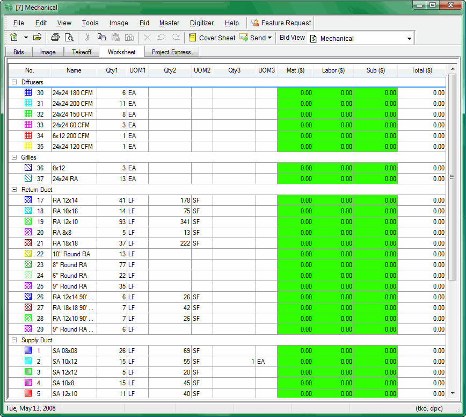Click the Paste clipboard icon
The width and height of the screenshot is (466, 417).
point(115,38)
